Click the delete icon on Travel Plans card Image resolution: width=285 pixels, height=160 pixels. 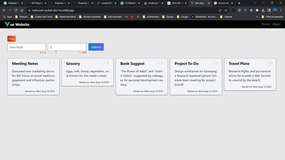click(x=270, y=63)
